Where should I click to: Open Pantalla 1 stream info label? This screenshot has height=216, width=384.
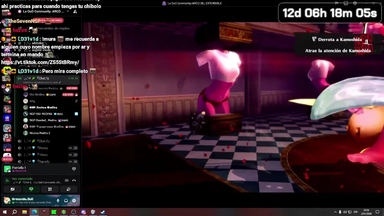(x=19, y=168)
